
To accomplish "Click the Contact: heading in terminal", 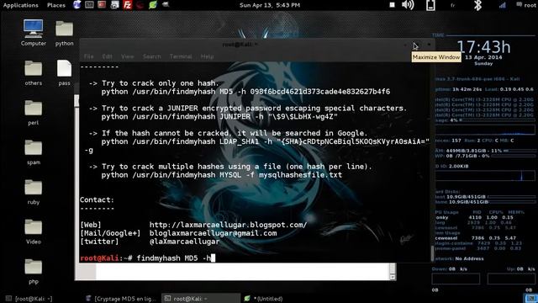I will pos(97,200).
